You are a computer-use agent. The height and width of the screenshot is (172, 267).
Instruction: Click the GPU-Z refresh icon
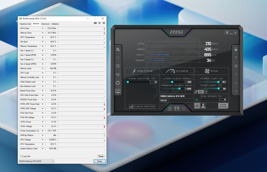(x=99, y=23)
